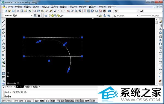The image size is (164, 104).
Task: Toggle 极轴 polar tracking
Action: click(53, 101)
